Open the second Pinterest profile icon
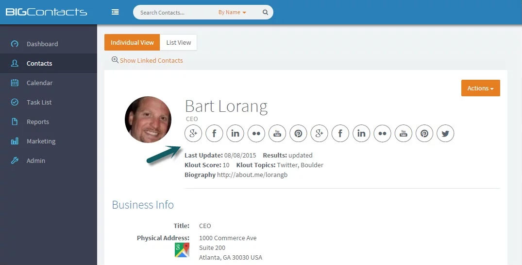Viewport: 522px width, 265px height. click(424, 133)
